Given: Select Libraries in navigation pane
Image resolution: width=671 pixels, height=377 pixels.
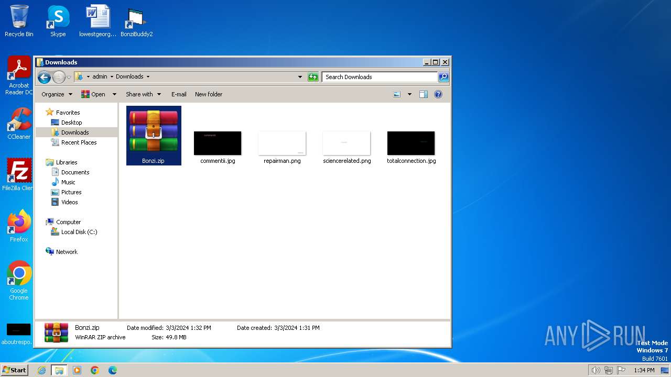Looking at the screenshot, I should coord(67,162).
